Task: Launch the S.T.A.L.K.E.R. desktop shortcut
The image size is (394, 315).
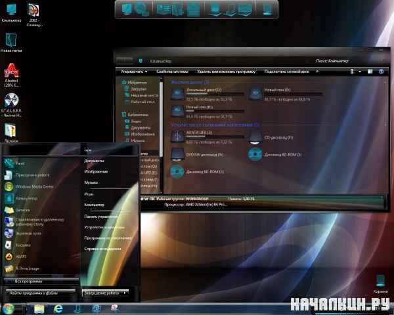Action: [x=11, y=105]
